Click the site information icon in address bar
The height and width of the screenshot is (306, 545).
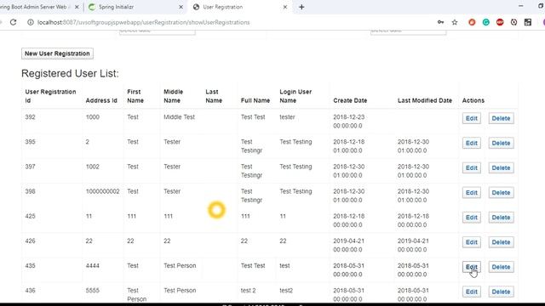point(31,22)
